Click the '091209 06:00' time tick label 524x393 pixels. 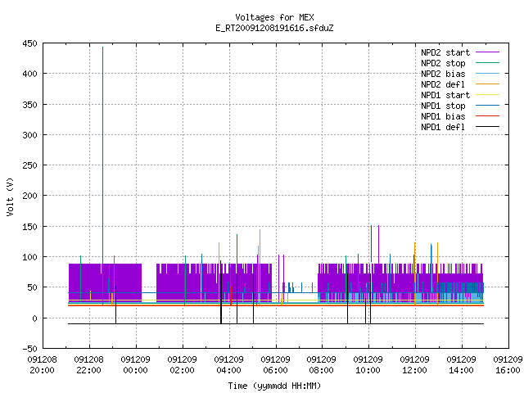[x=275, y=365]
